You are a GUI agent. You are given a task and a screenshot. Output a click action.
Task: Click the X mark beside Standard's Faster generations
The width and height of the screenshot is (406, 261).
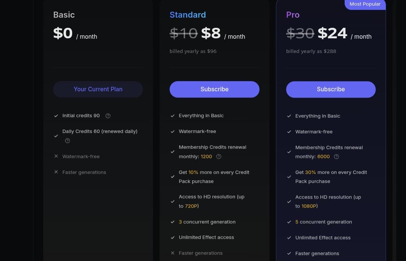click(173, 253)
